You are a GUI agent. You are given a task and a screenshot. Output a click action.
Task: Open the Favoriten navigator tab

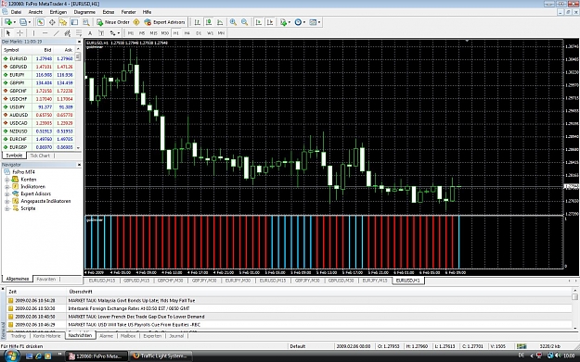click(x=46, y=280)
